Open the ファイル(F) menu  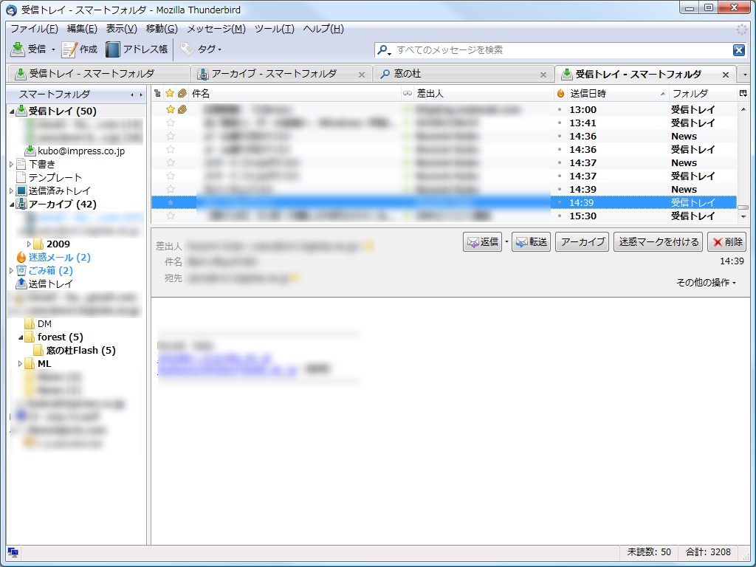point(34,29)
